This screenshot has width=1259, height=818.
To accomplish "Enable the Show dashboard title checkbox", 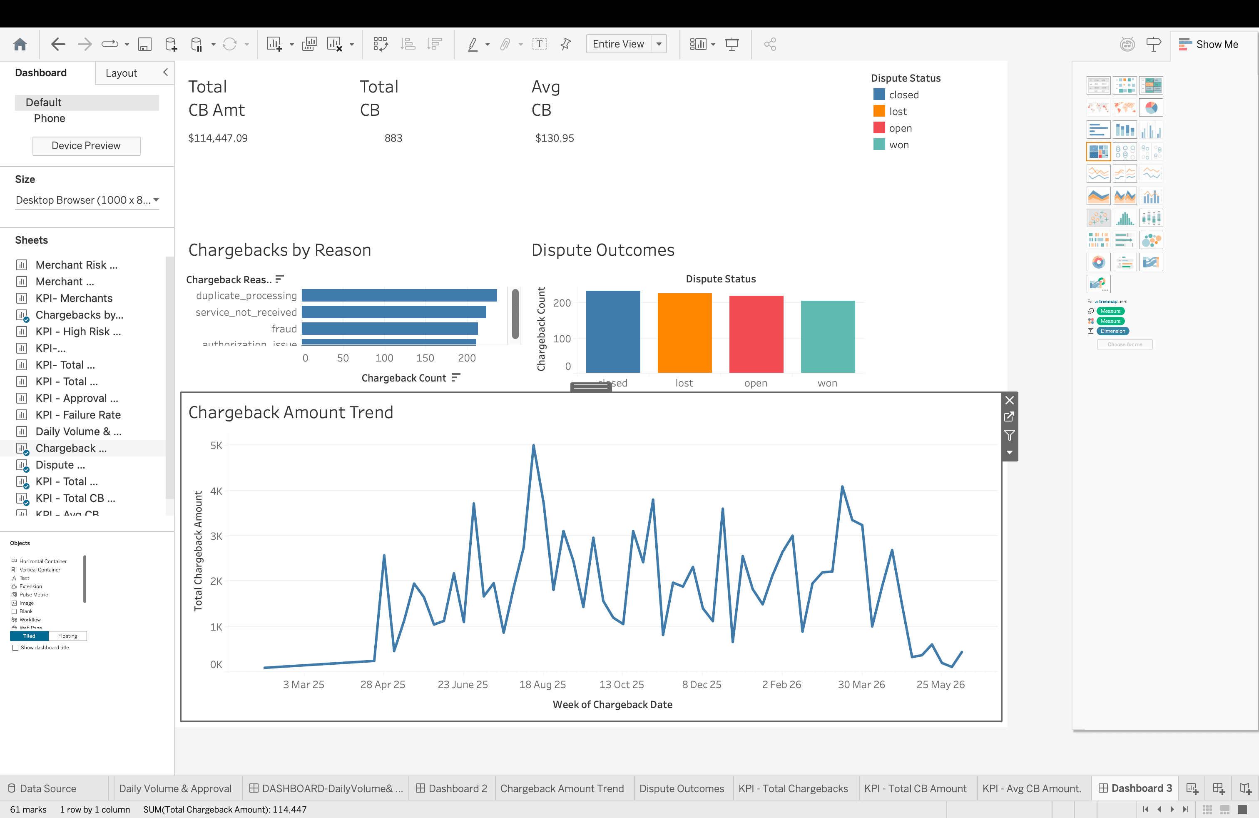I will pyautogui.click(x=15, y=648).
